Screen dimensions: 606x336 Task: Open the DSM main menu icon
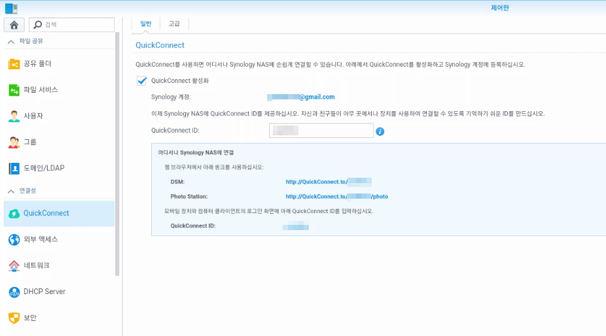(x=11, y=8)
